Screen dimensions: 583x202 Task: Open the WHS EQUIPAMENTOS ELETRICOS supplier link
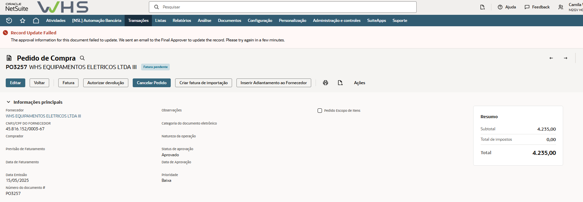(x=43, y=116)
